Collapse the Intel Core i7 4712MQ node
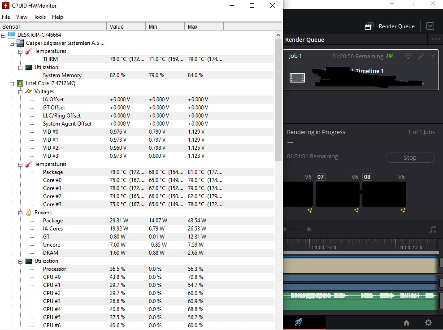 click(x=12, y=84)
